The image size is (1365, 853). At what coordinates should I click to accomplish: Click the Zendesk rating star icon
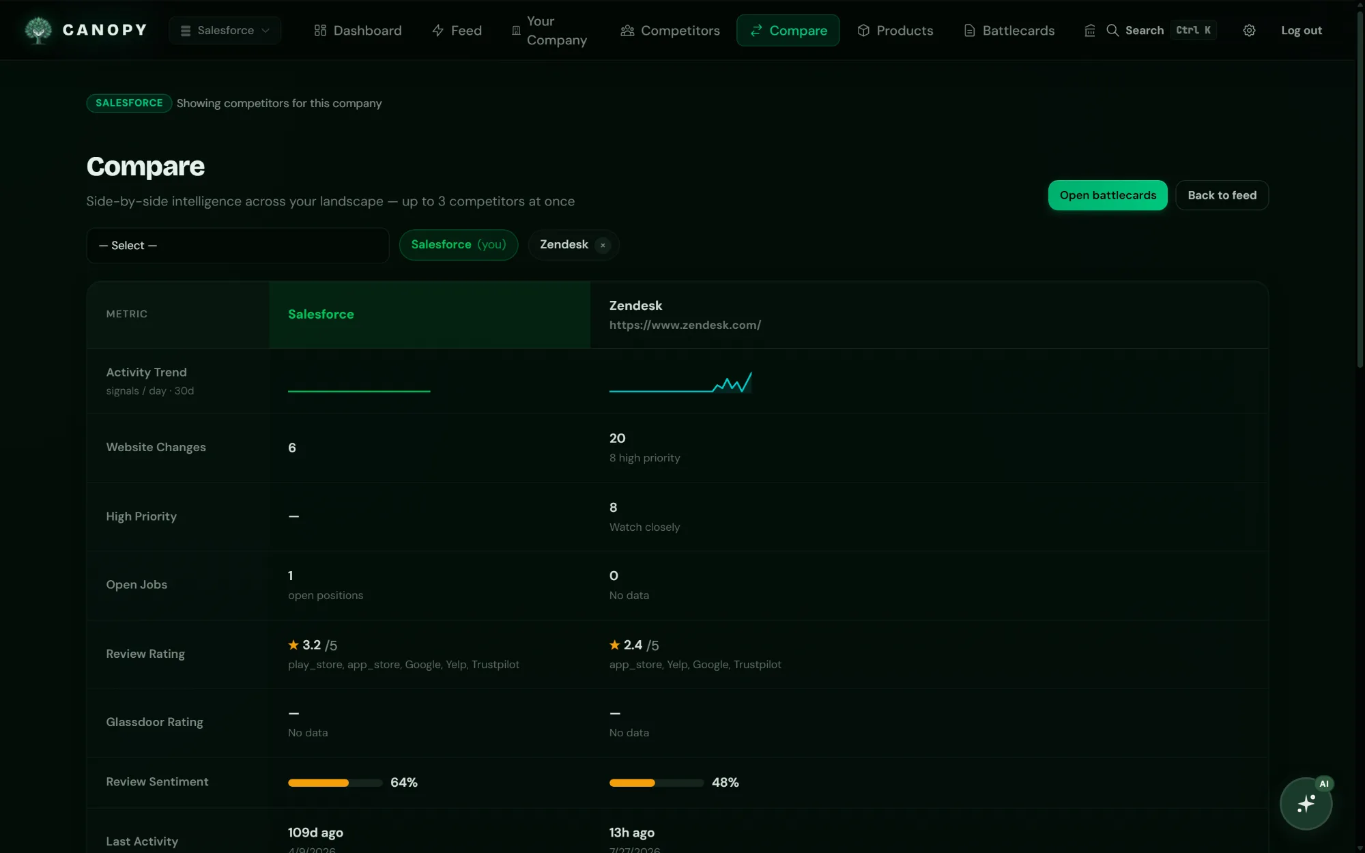615,644
